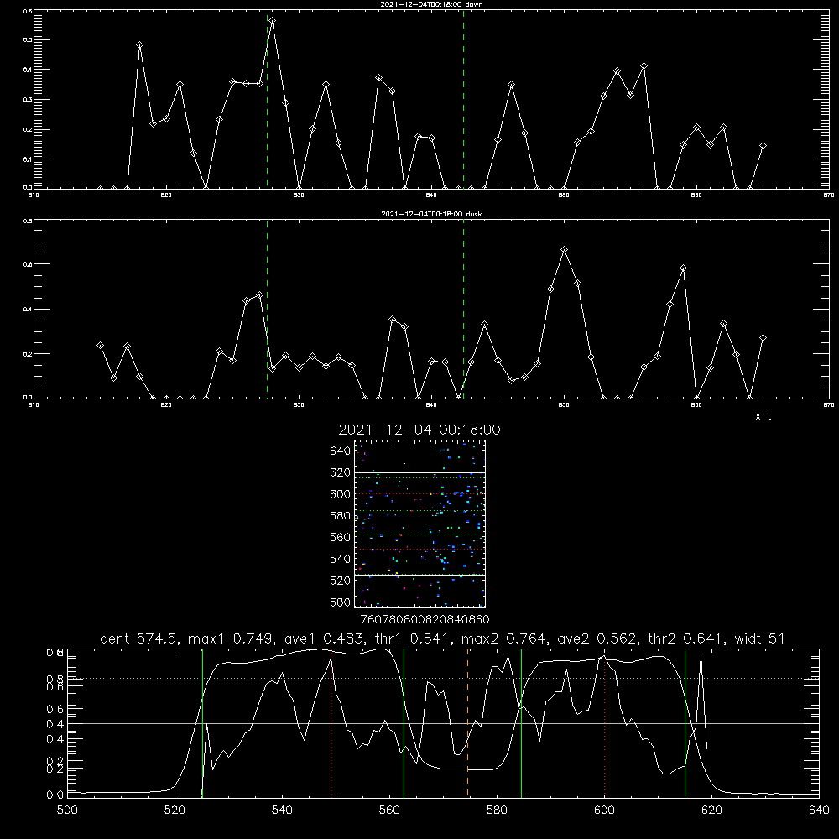
Task: Click the '640' x-axis label of the bottom plot
Action: 819,810
